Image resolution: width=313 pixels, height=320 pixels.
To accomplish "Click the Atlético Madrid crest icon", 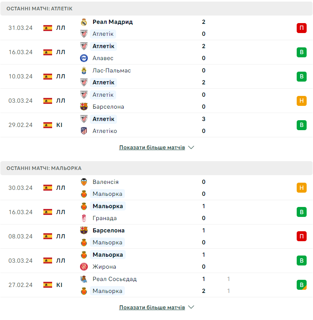I will click(84, 131).
